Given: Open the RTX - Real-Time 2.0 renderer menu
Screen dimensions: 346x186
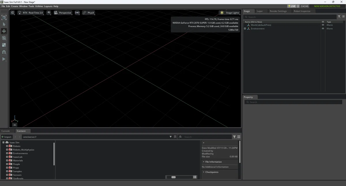Looking at the screenshot, I should point(31,13).
